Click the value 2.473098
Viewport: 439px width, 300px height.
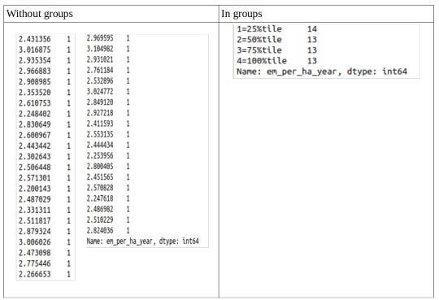(35, 253)
